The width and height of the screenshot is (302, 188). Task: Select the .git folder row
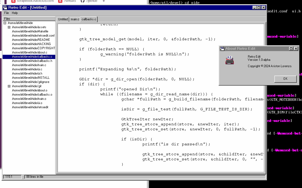27,86
